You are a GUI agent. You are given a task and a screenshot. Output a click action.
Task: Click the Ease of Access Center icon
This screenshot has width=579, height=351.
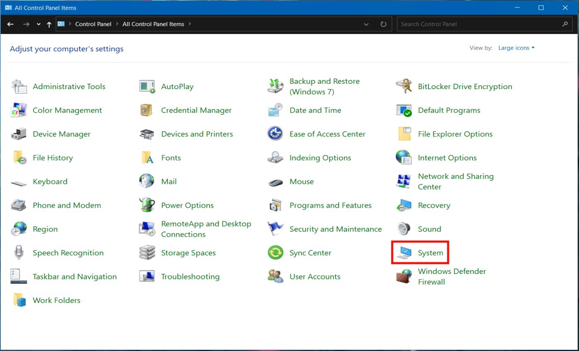pos(275,134)
